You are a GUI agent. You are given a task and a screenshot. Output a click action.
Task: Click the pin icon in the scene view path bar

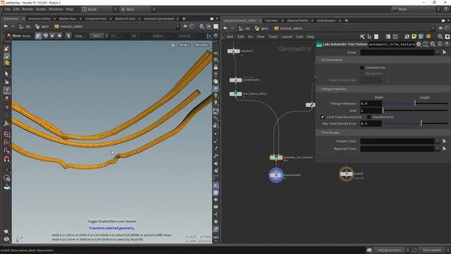point(185,27)
